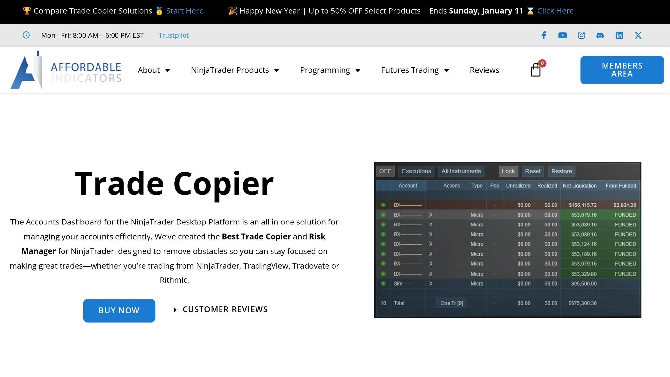The height and width of the screenshot is (377, 670).
Task: Click the green status dot next to Sim account
Action: click(x=383, y=283)
